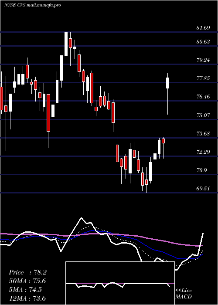This screenshot has height=305, width=218.
Task: Select the 72.29 price level label
Action: click(203, 152)
